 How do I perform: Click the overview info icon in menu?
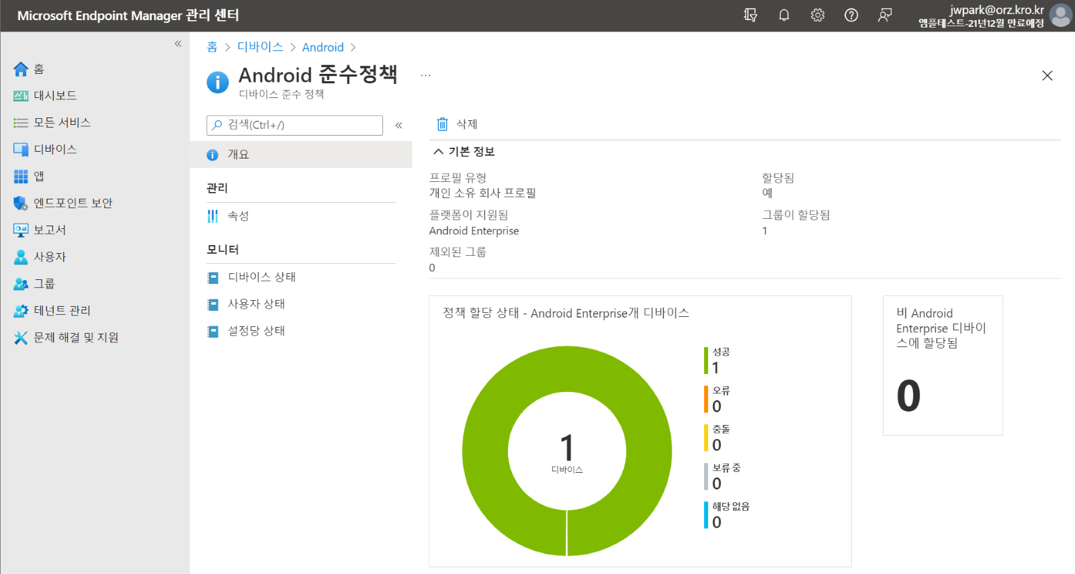click(x=212, y=155)
